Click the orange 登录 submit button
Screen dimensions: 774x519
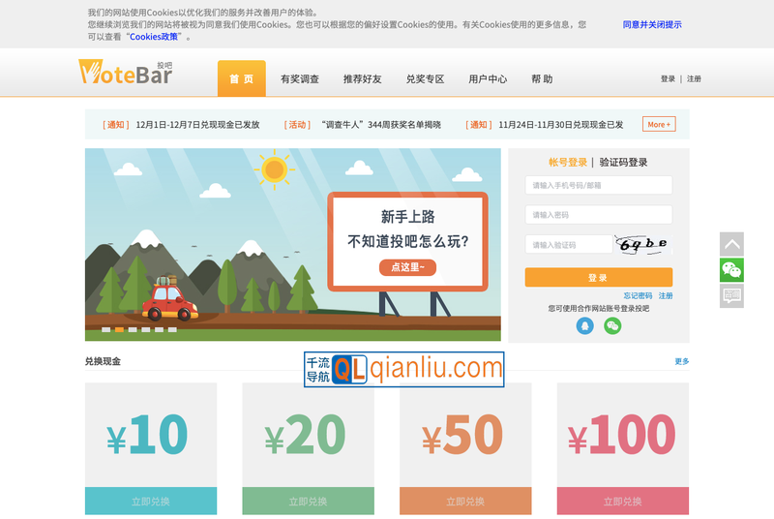click(x=598, y=278)
